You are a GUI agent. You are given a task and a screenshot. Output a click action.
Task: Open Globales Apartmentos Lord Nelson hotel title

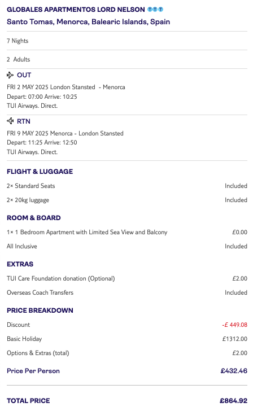[76, 10]
